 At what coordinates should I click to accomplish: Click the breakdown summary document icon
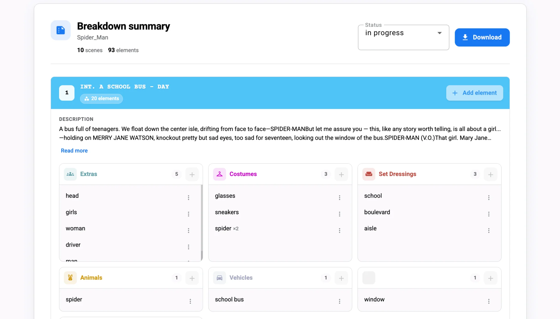[x=61, y=30]
